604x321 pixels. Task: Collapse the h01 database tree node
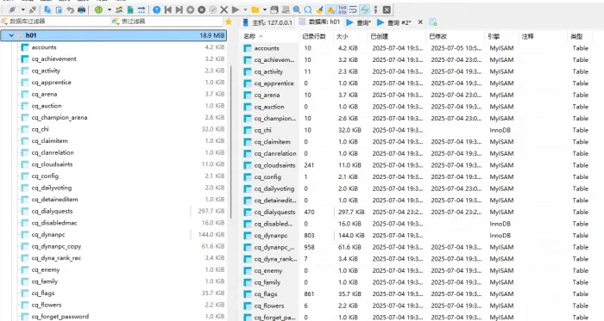11,35
